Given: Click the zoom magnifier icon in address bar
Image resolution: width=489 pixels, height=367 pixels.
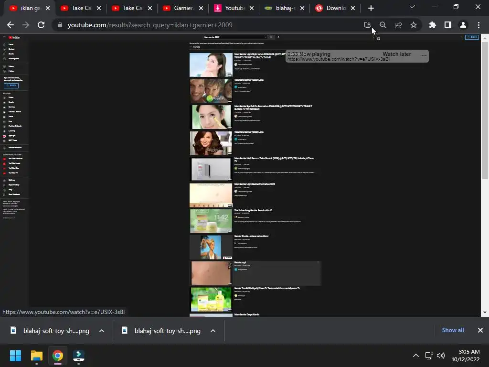Looking at the screenshot, I should tap(383, 25).
